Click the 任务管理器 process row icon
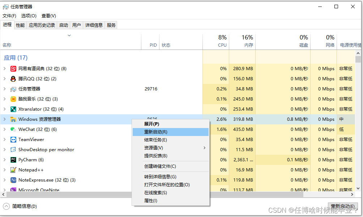Screen dimensions: 363x217 tap(13, 89)
